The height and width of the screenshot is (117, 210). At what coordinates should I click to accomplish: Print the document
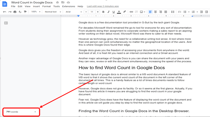pos(15,12)
